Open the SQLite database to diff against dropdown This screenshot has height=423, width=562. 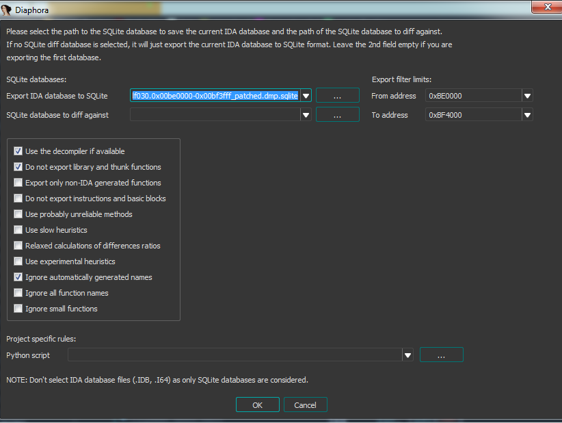(x=306, y=115)
